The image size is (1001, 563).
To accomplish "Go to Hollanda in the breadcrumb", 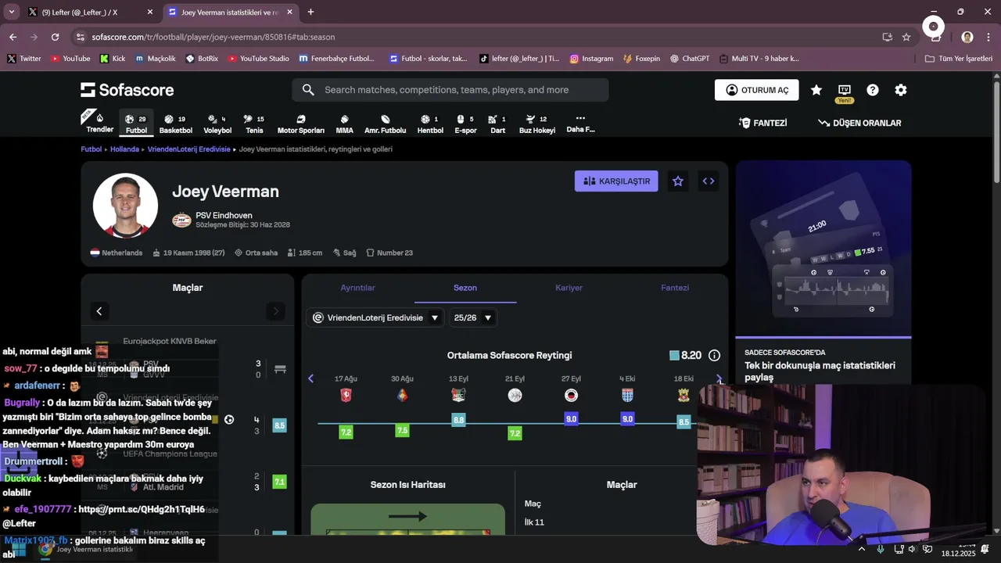I will click(124, 149).
